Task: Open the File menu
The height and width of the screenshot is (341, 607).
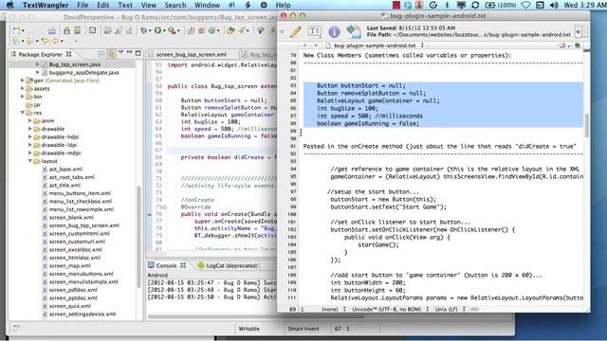Action: point(83,5)
